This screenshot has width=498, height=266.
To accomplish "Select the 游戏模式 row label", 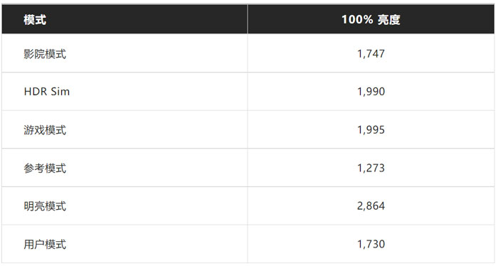I will [x=45, y=130].
